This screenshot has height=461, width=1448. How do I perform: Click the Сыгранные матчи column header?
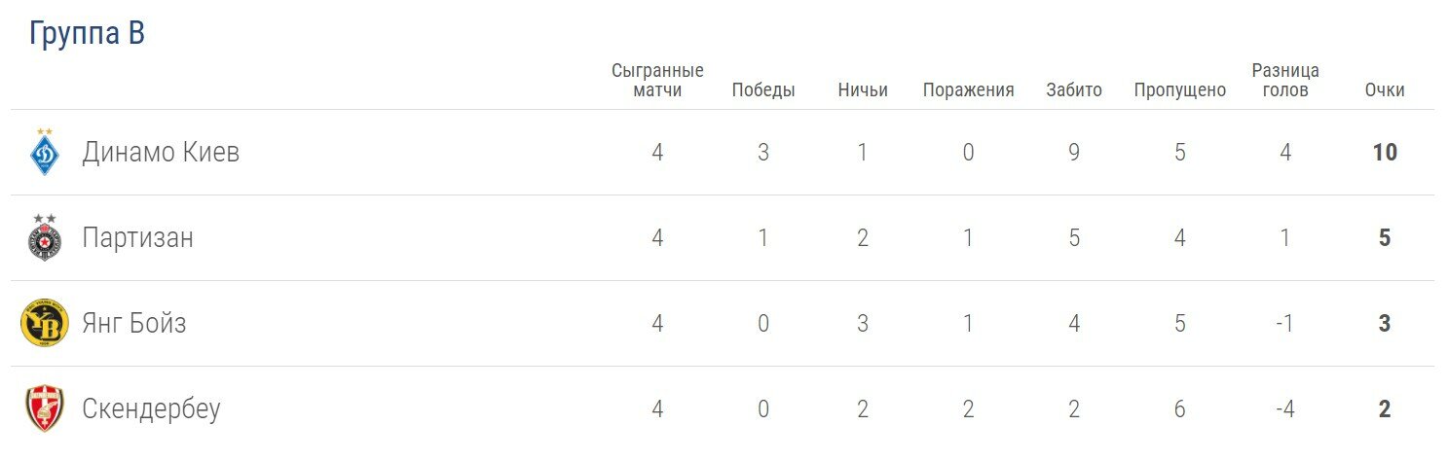pyautogui.click(x=657, y=81)
